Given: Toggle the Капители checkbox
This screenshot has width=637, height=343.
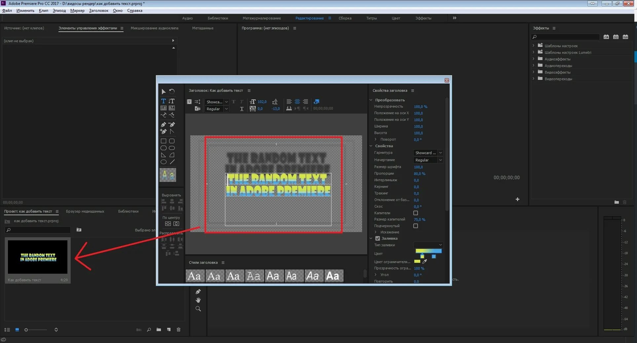Looking at the screenshot, I should pos(416,213).
